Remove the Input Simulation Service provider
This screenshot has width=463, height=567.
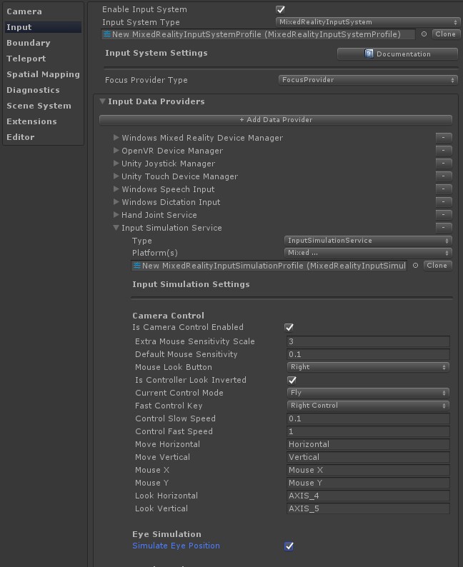click(x=443, y=228)
